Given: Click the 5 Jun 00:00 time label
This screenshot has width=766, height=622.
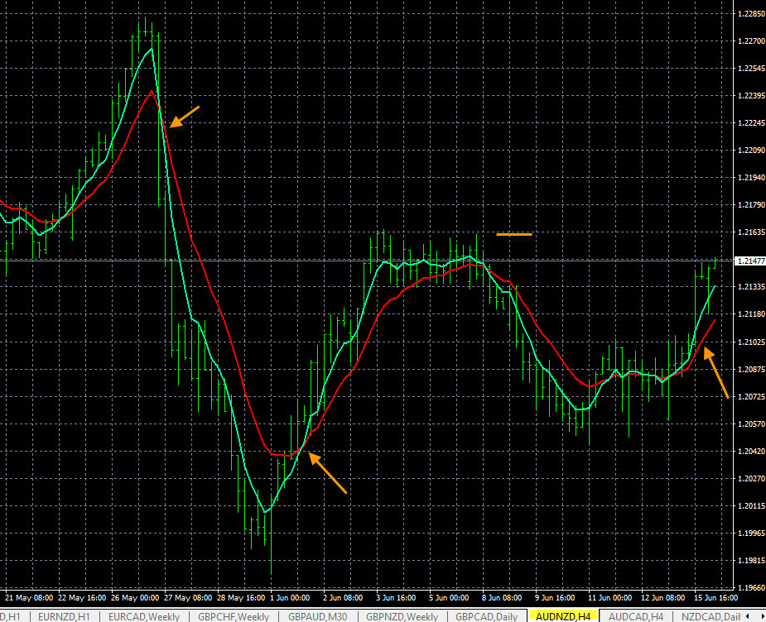Looking at the screenshot, I should (x=450, y=598).
